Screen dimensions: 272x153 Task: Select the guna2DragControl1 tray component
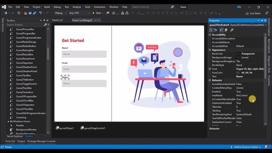[x=93, y=128]
